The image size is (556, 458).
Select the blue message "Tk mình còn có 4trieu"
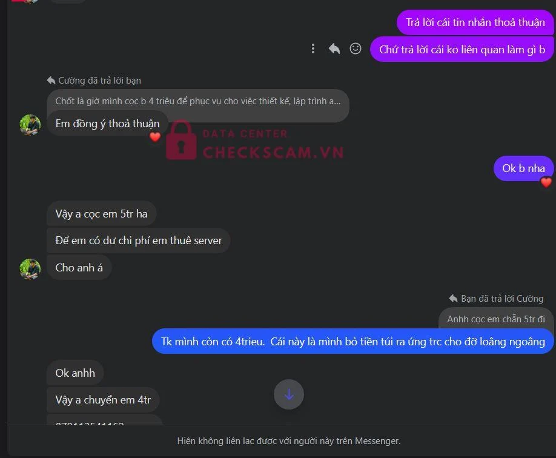click(353, 341)
